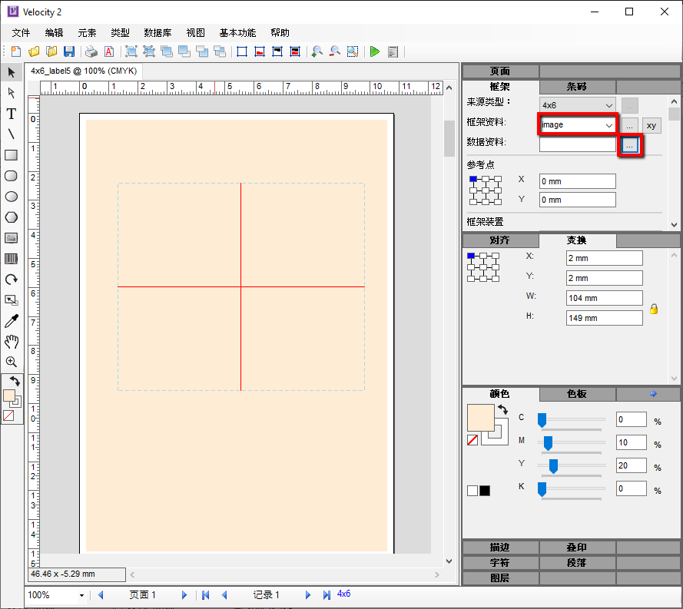Screen dimensions: 683x609
Task: Expand the 叠印 panel
Action: (577, 548)
